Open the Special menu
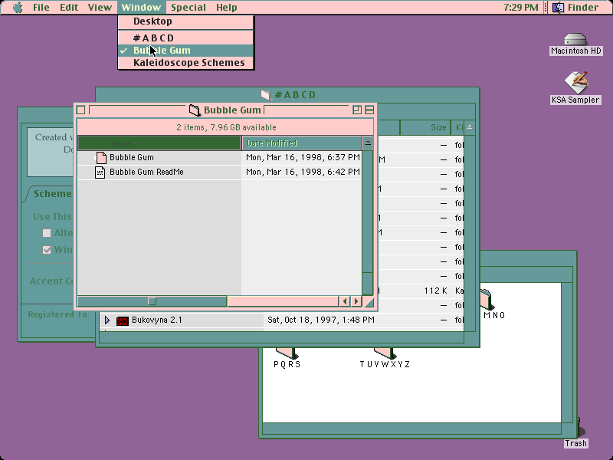The width and height of the screenshot is (613, 460). click(x=188, y=8)
